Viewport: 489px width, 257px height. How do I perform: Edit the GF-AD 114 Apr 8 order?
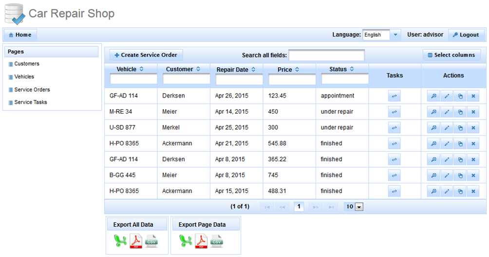click(447, 159)
